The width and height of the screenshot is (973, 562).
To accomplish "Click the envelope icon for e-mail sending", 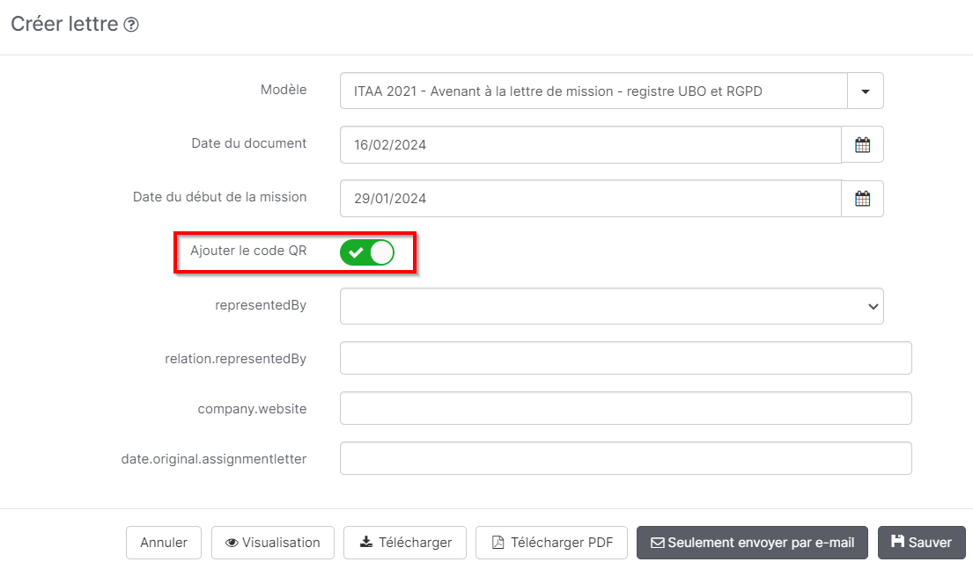I will point(657,543).
